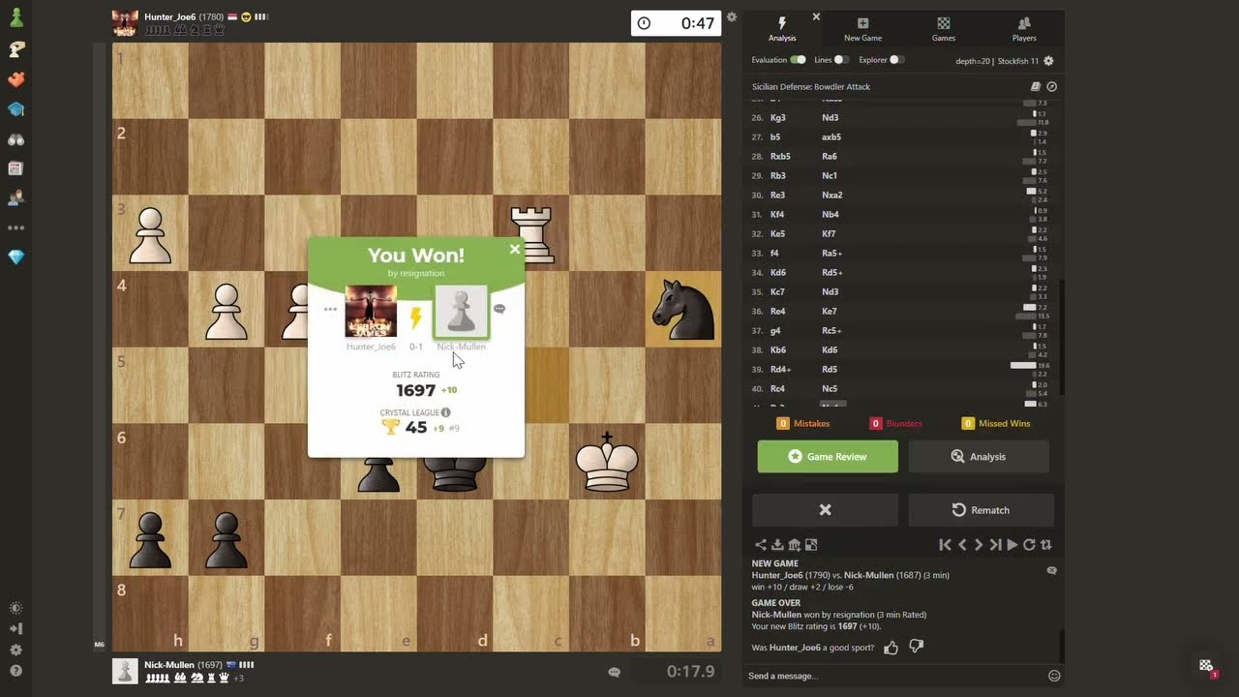Switch to the New Game tab

click(862, 29)
